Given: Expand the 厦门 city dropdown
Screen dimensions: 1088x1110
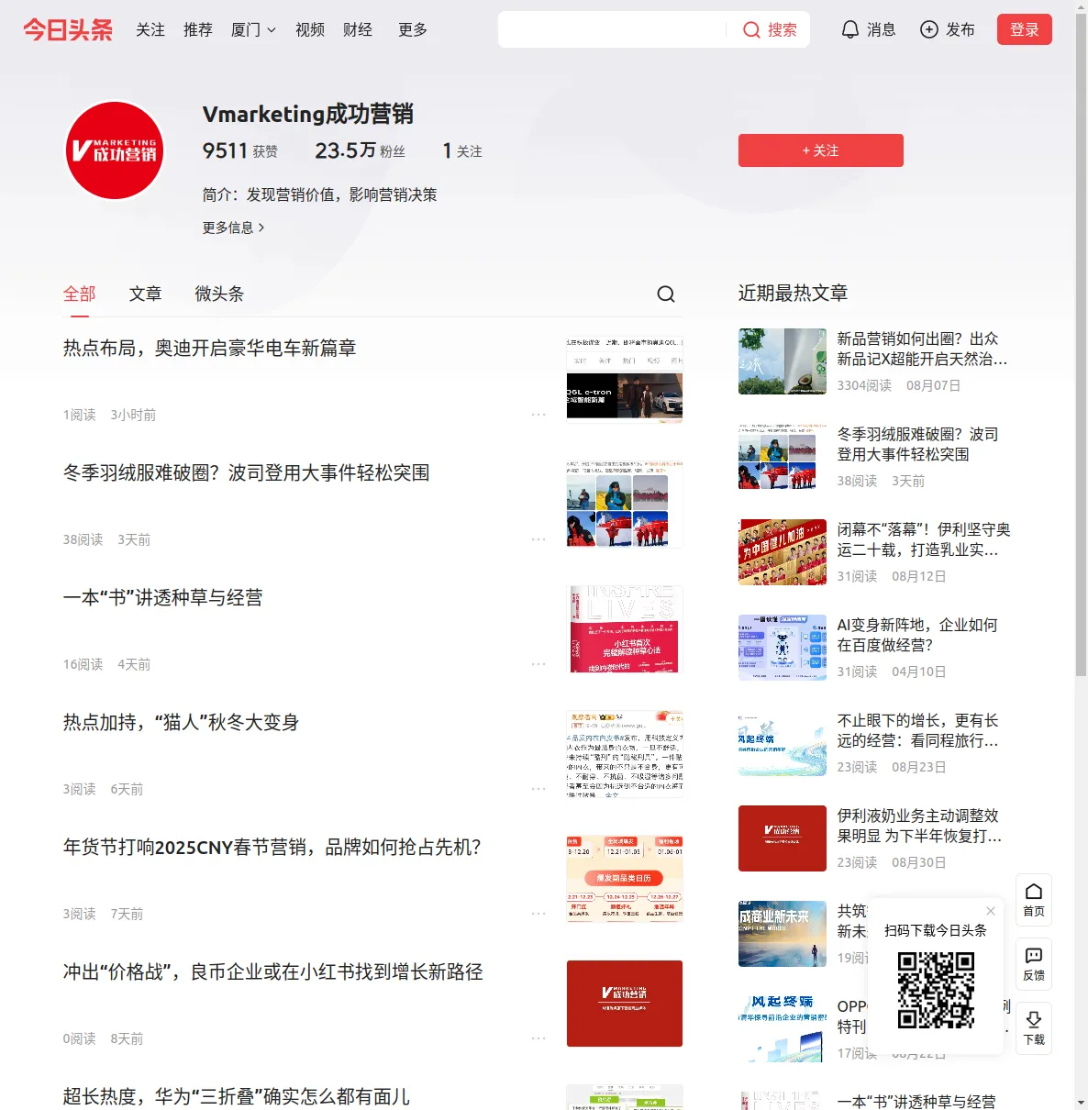Looking at the screenshot, I should pyautogui.click(x=253, y=29).
